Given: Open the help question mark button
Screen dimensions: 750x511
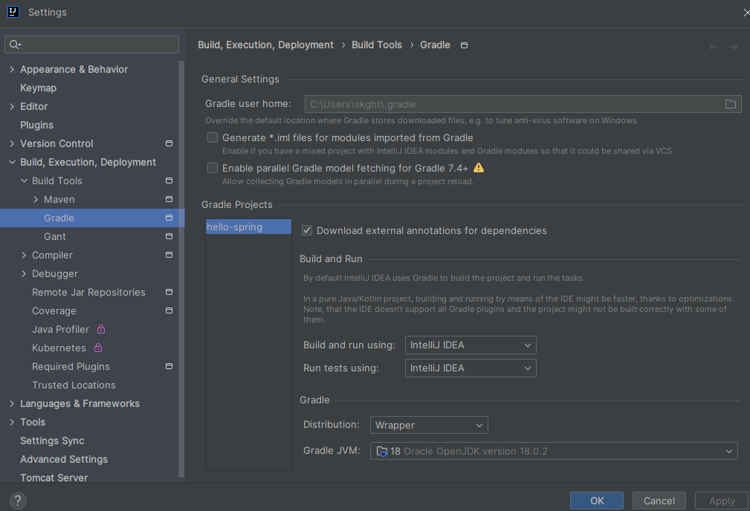Looking at the screenshot, I should [x=18, y=501].
